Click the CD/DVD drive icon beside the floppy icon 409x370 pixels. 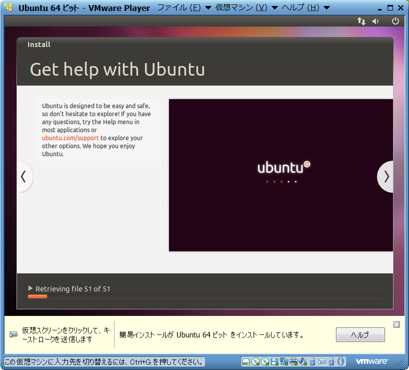[265, 361]
